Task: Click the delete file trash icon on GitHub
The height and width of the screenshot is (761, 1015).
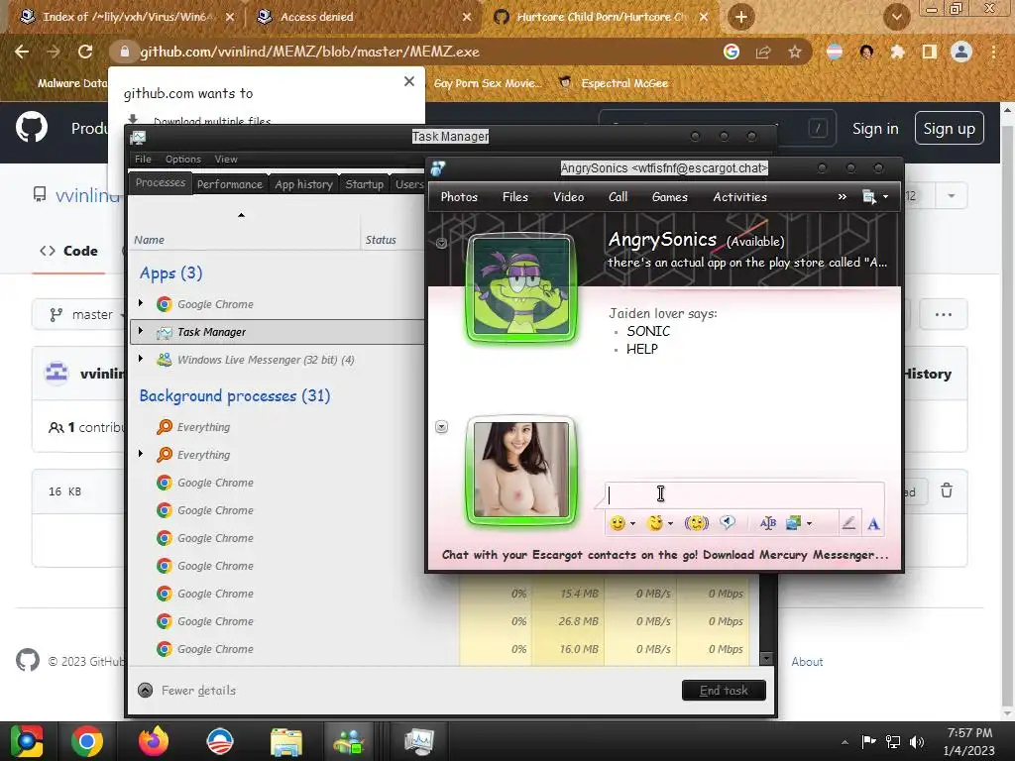Action: click(x=947, y=490)
